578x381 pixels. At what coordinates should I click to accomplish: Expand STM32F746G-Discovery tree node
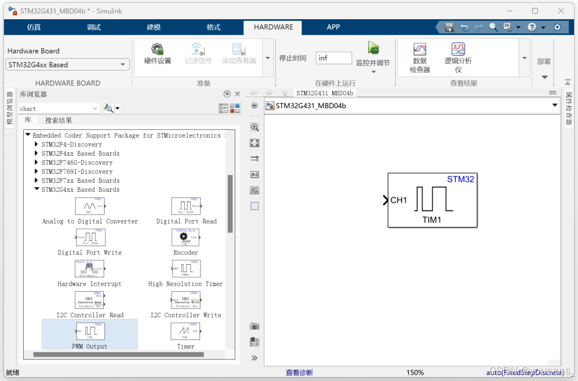point(36,163)
